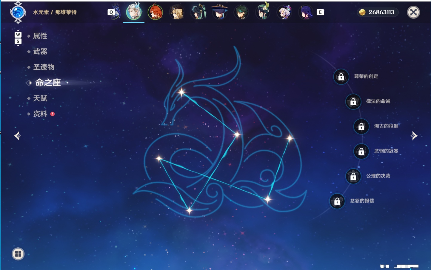
Task: Click the Q key previous-character shortcut
Action: click(x=111, y=12)
